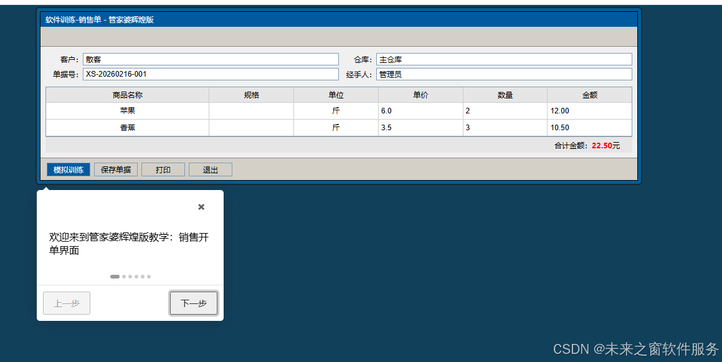Focus the 经手人 field containing 管理员
This screenshot has width=722, height=362.
coord(504,74)
